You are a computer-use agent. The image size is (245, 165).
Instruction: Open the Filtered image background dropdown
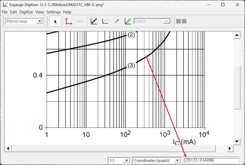coord(24,21)
